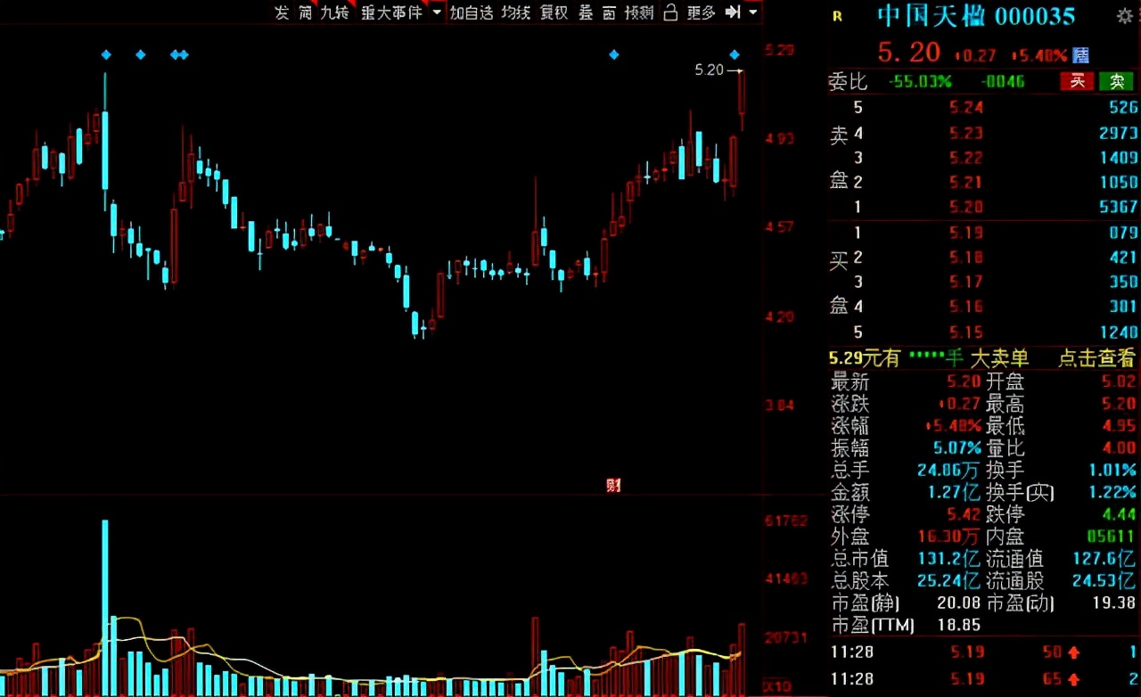
Task: Open the settings gear icon in quote panel
Action: (1125, 16)
